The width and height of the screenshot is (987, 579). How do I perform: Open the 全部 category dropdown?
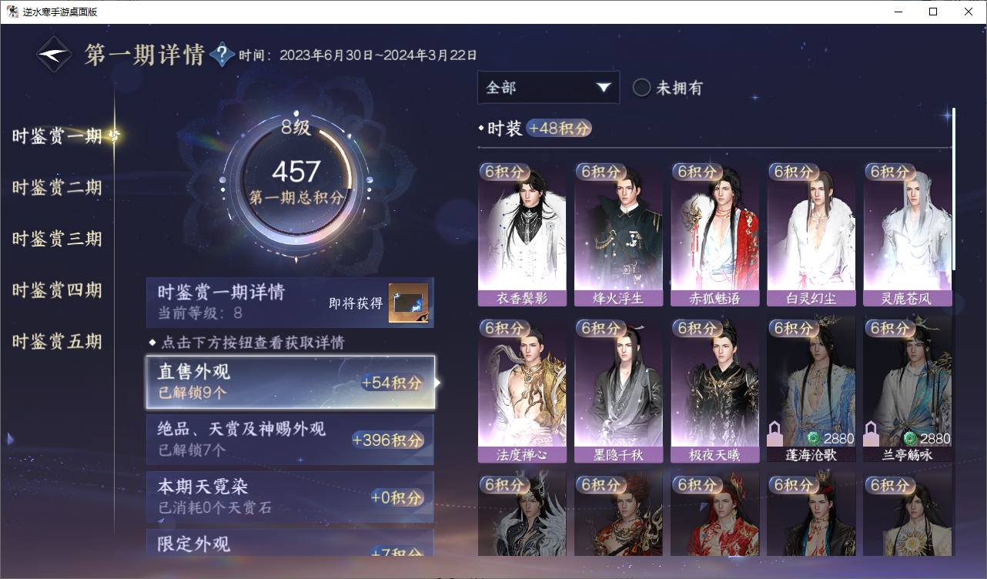[548, 88]
